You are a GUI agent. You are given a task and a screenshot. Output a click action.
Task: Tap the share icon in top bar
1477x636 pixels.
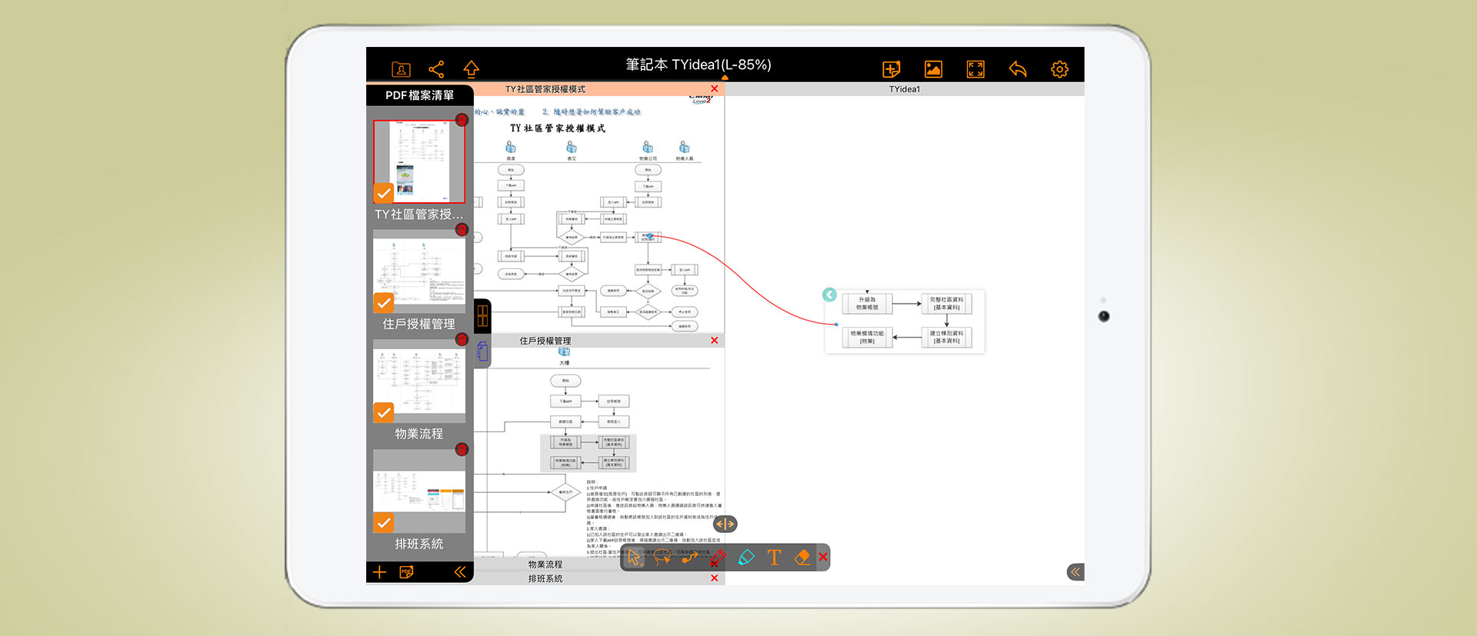pos(436,69)
